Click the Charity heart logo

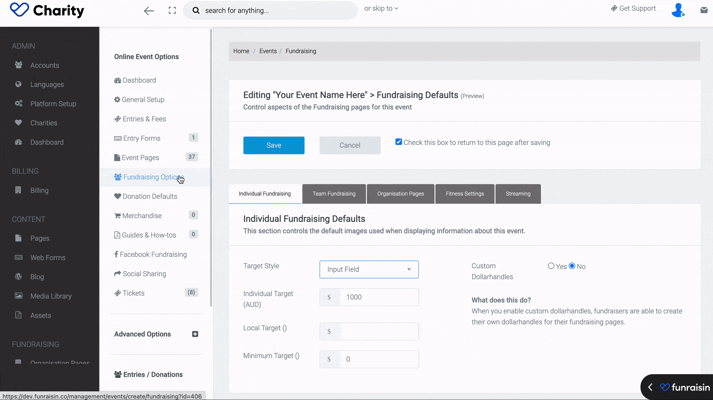[19, 10]
